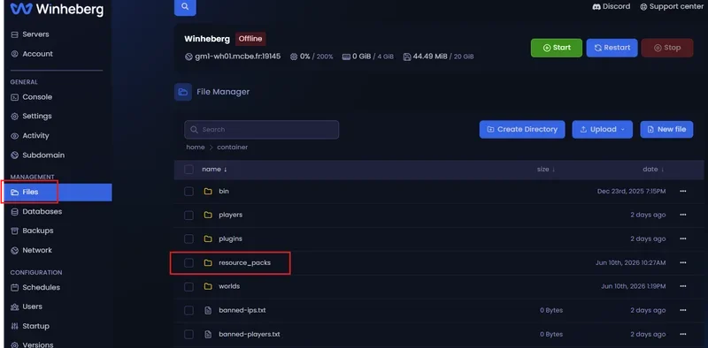Open options menu for worlds row
708x348 pixels.
(x=682, y=287)
